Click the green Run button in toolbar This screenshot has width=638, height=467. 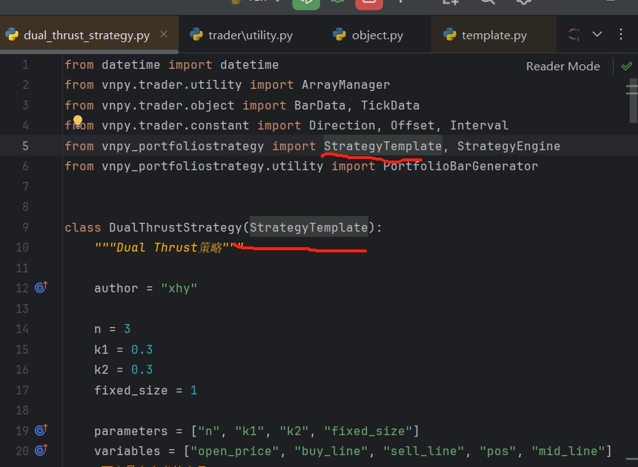click(x=306, y=3)
